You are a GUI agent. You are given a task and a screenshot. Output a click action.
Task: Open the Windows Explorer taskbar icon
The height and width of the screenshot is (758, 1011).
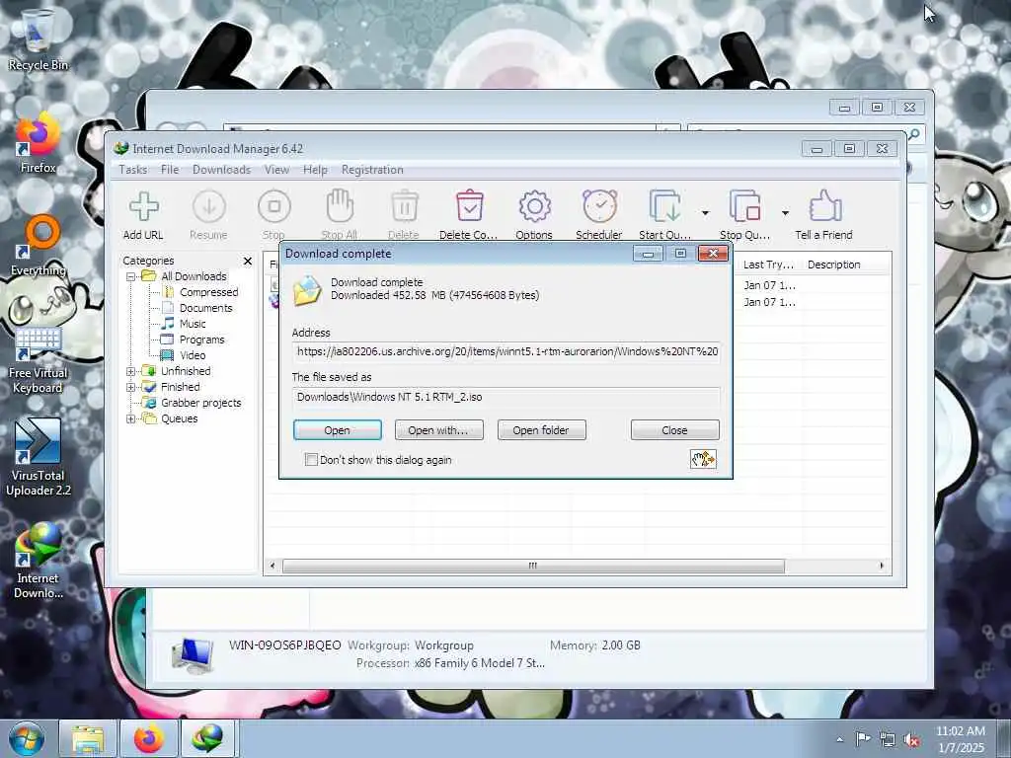88,738
